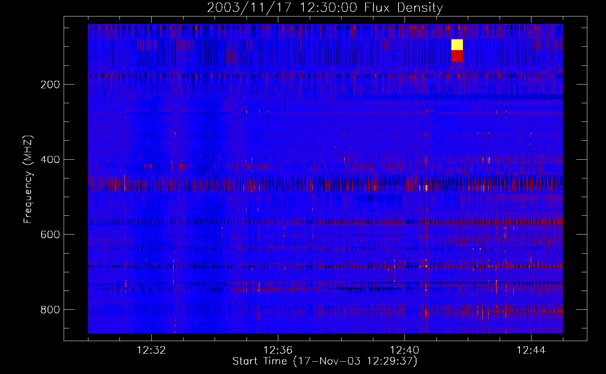Screen dimensions: 606x374
Task: Click the 800 frequency tick label
Action: (50, 310)
